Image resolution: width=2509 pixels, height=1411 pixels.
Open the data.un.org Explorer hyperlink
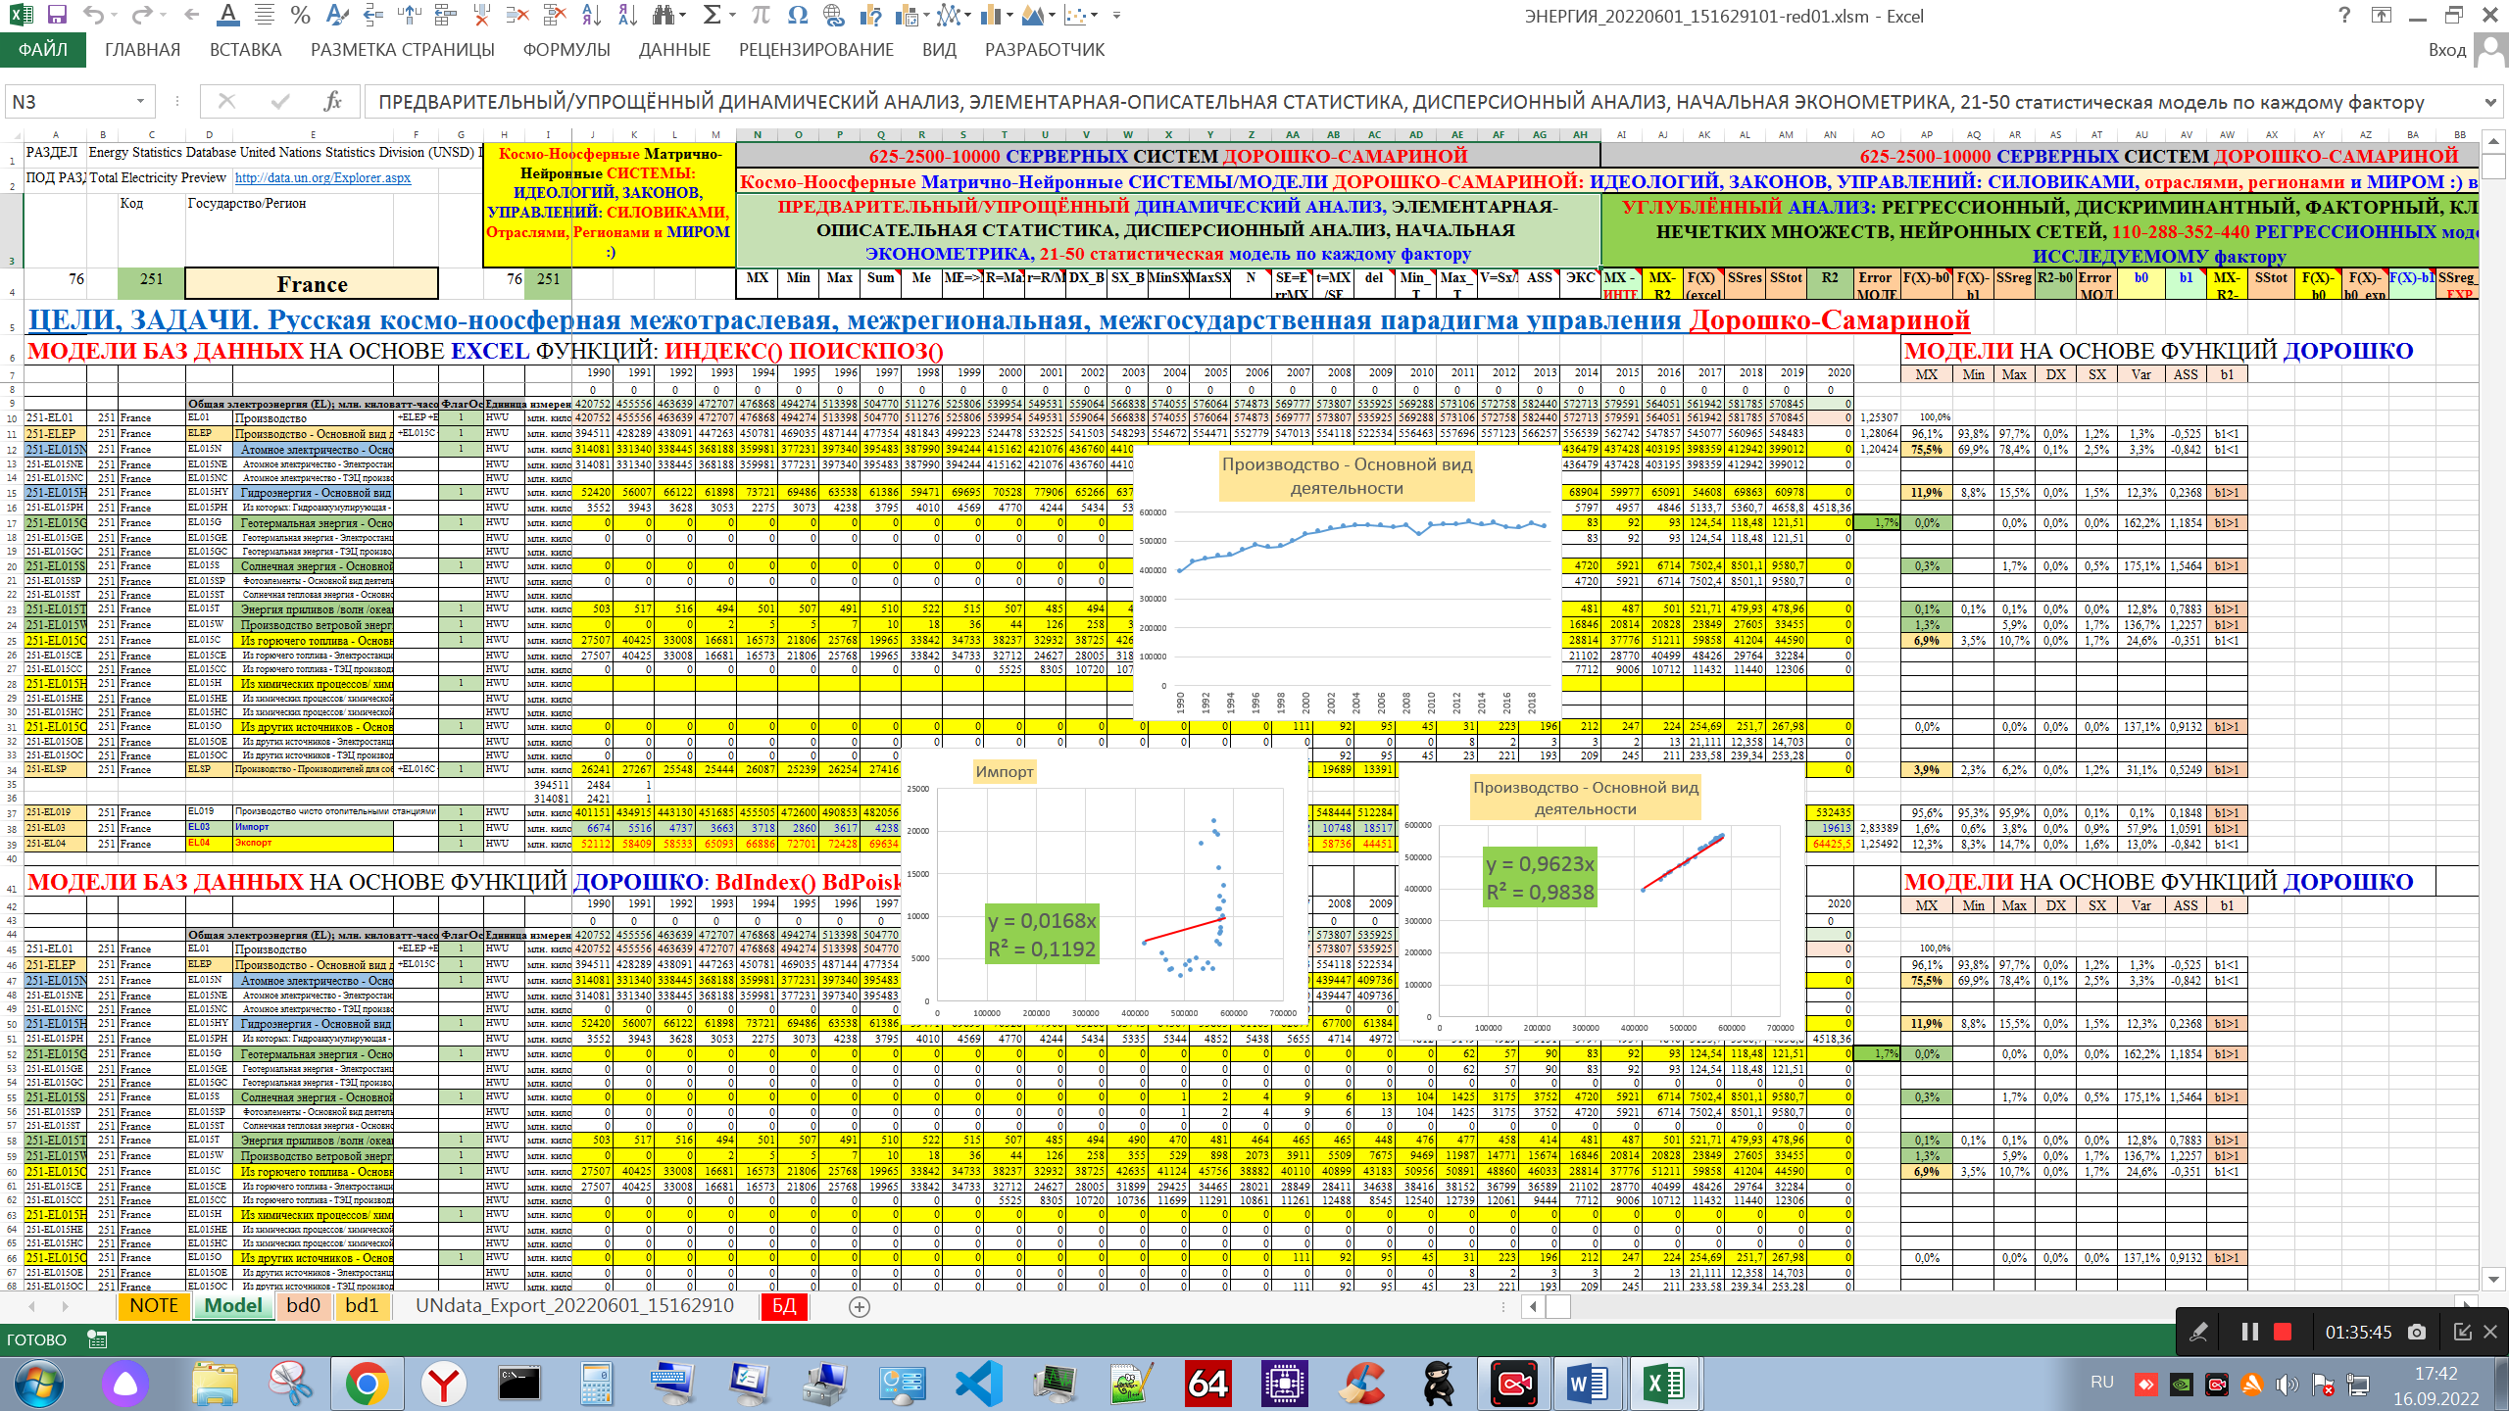[322, 178]
